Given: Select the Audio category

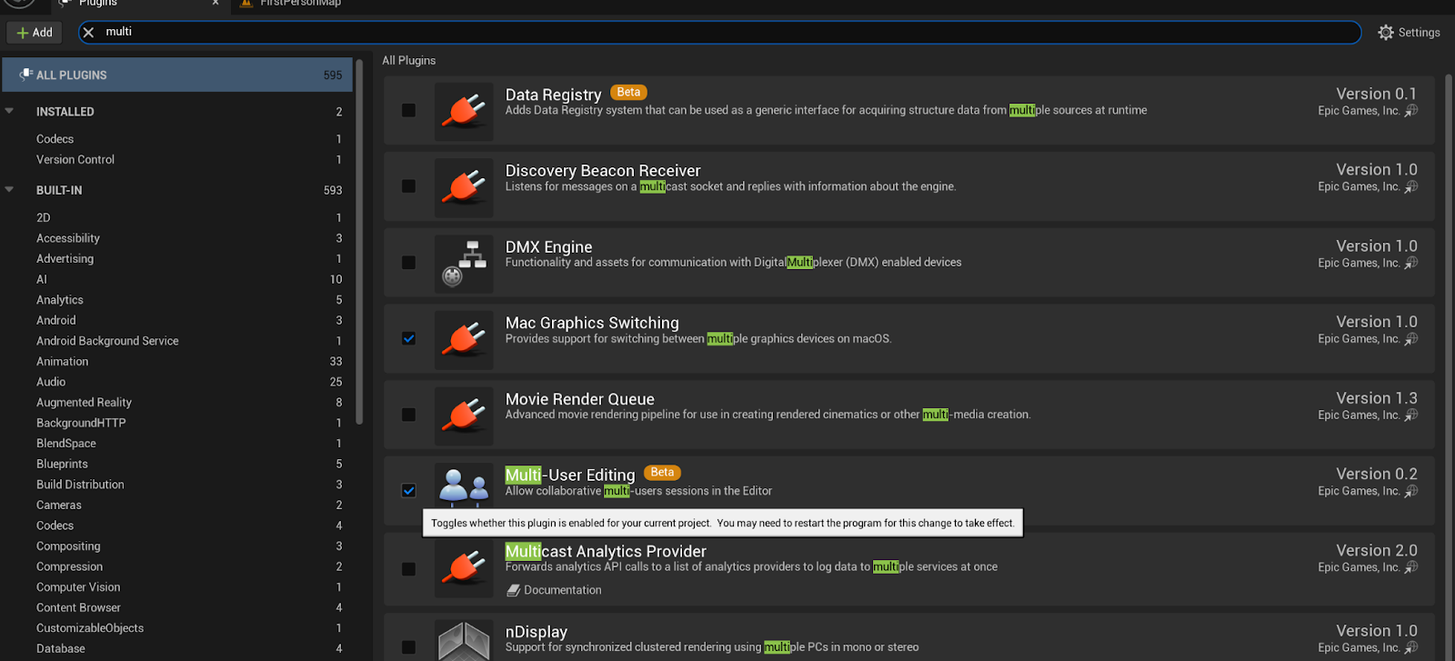Looking at the screenshot, I should (177, 382).
